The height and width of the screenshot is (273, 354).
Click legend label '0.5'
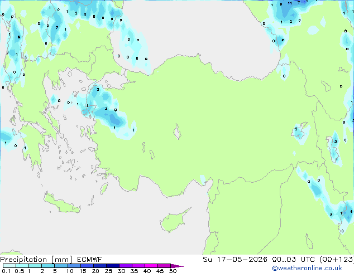point(19,271)
